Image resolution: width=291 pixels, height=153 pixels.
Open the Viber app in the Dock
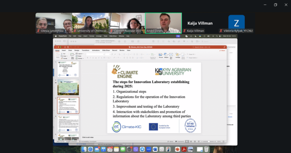[136, 149]
